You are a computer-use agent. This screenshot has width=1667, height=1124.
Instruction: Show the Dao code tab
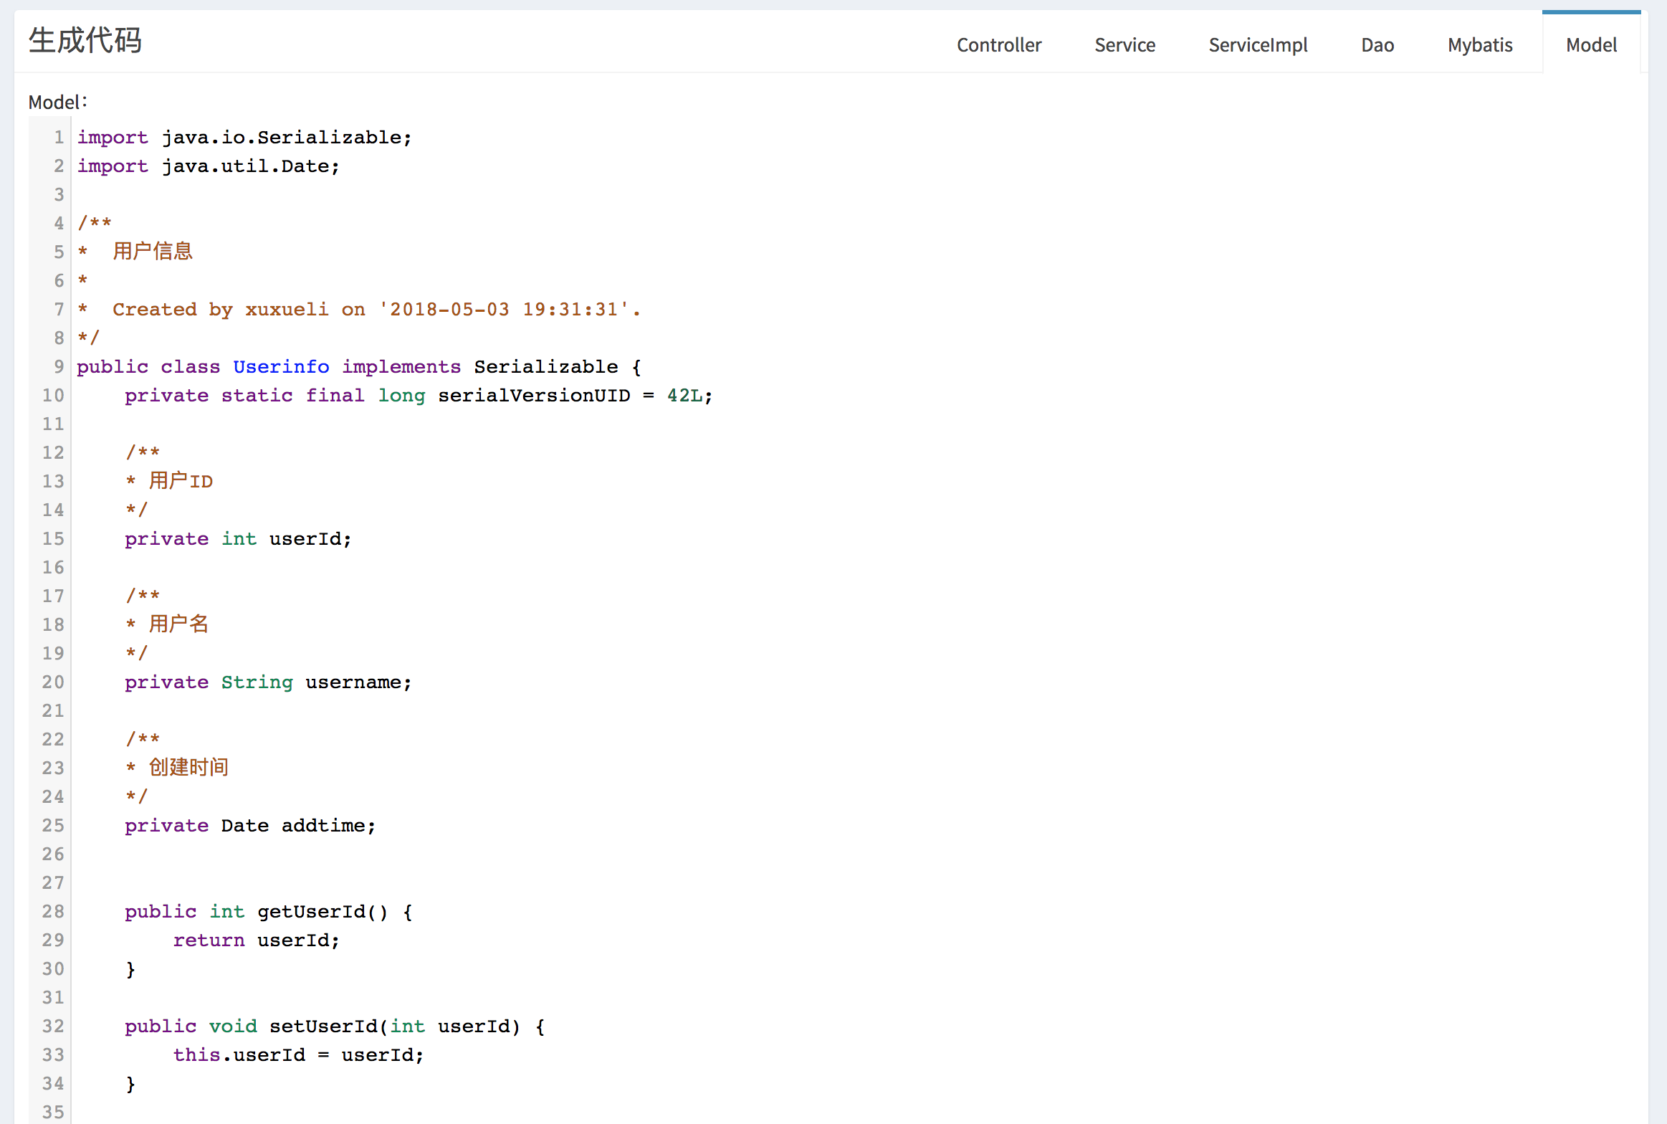(x=1377, y=45)
